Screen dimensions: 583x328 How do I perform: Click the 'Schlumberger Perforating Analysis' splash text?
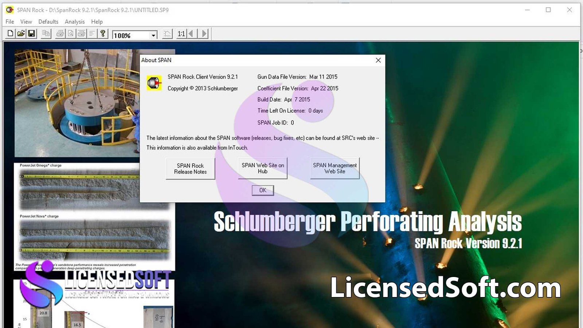click(x=368, y=222)
